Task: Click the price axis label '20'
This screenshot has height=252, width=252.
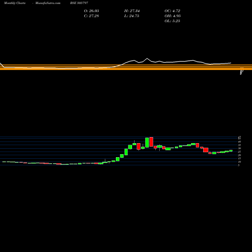Action: coord(239,155)
